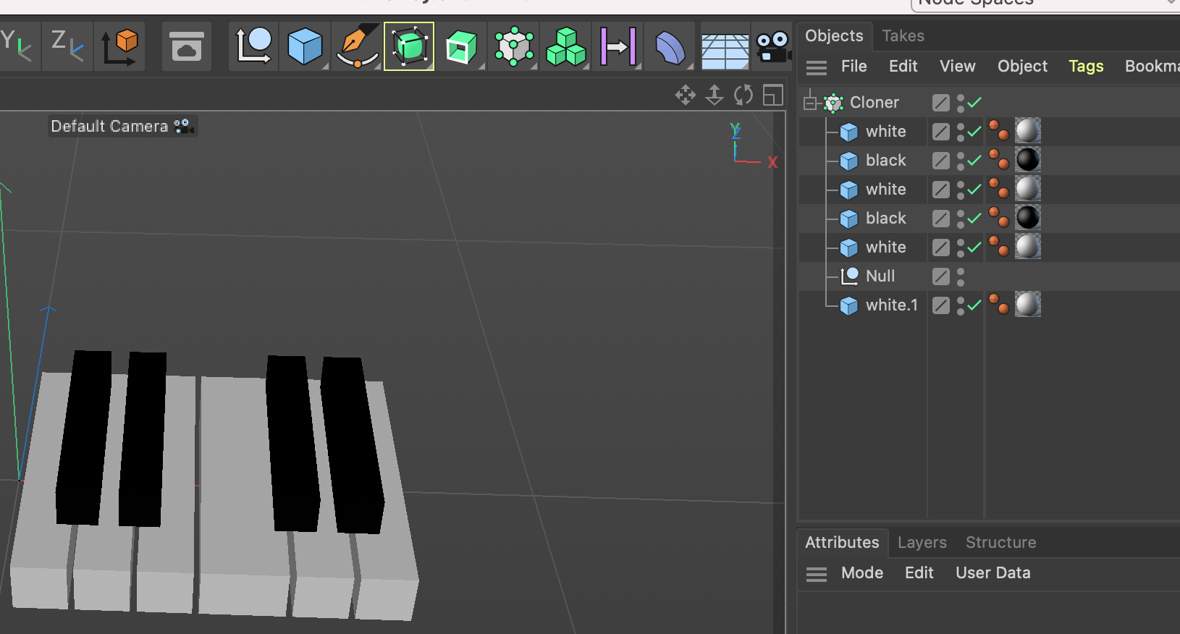Viewport: 1180px width, 634px height.
Task: Select the lower black object row
Action: (886, 219)
